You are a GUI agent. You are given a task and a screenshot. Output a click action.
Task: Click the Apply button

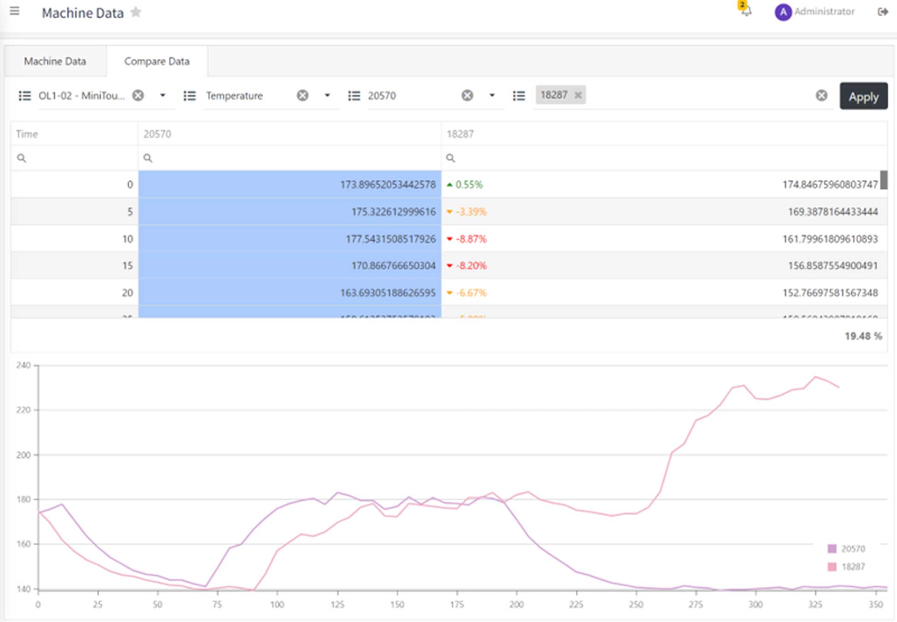point(863,96)
